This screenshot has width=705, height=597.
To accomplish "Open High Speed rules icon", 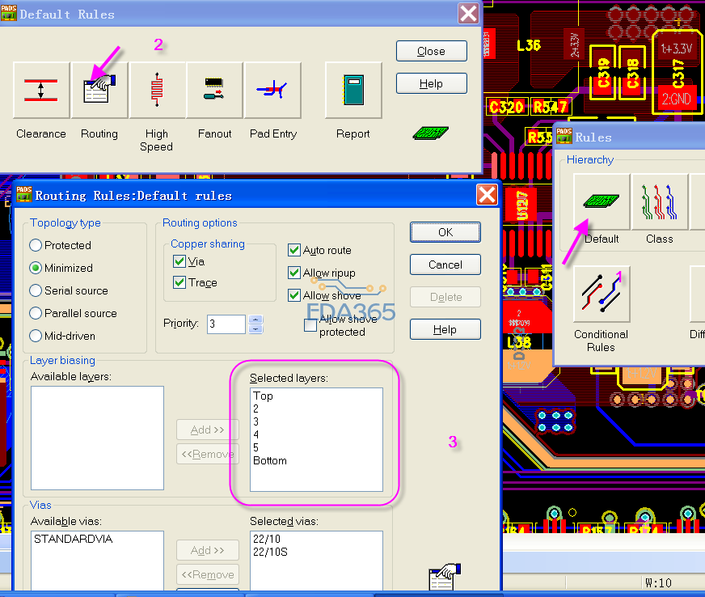I will pos(157,90).
